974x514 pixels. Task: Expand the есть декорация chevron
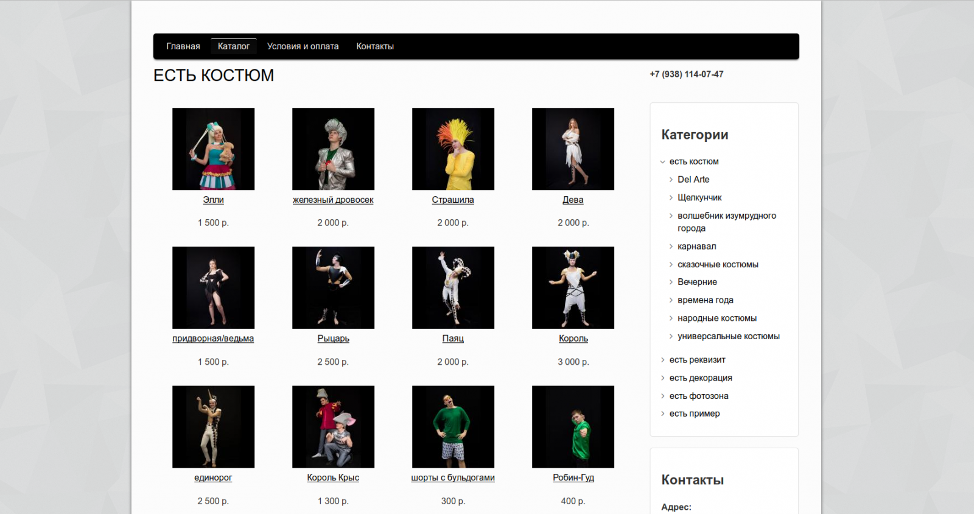(x=663, y=378)
